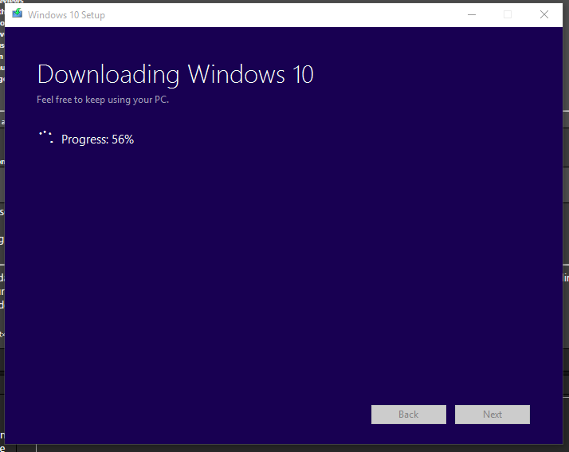Click the "Downloading Windows 10" heading

click(x=175, y=75)
